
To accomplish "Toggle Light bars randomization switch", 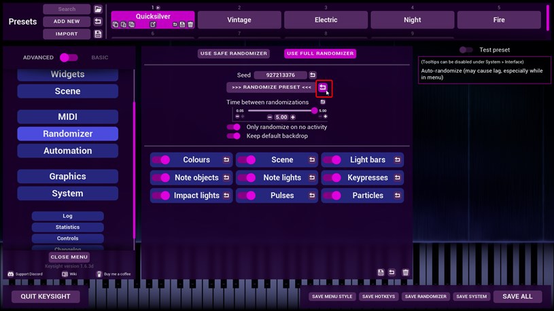I will 332,160.
